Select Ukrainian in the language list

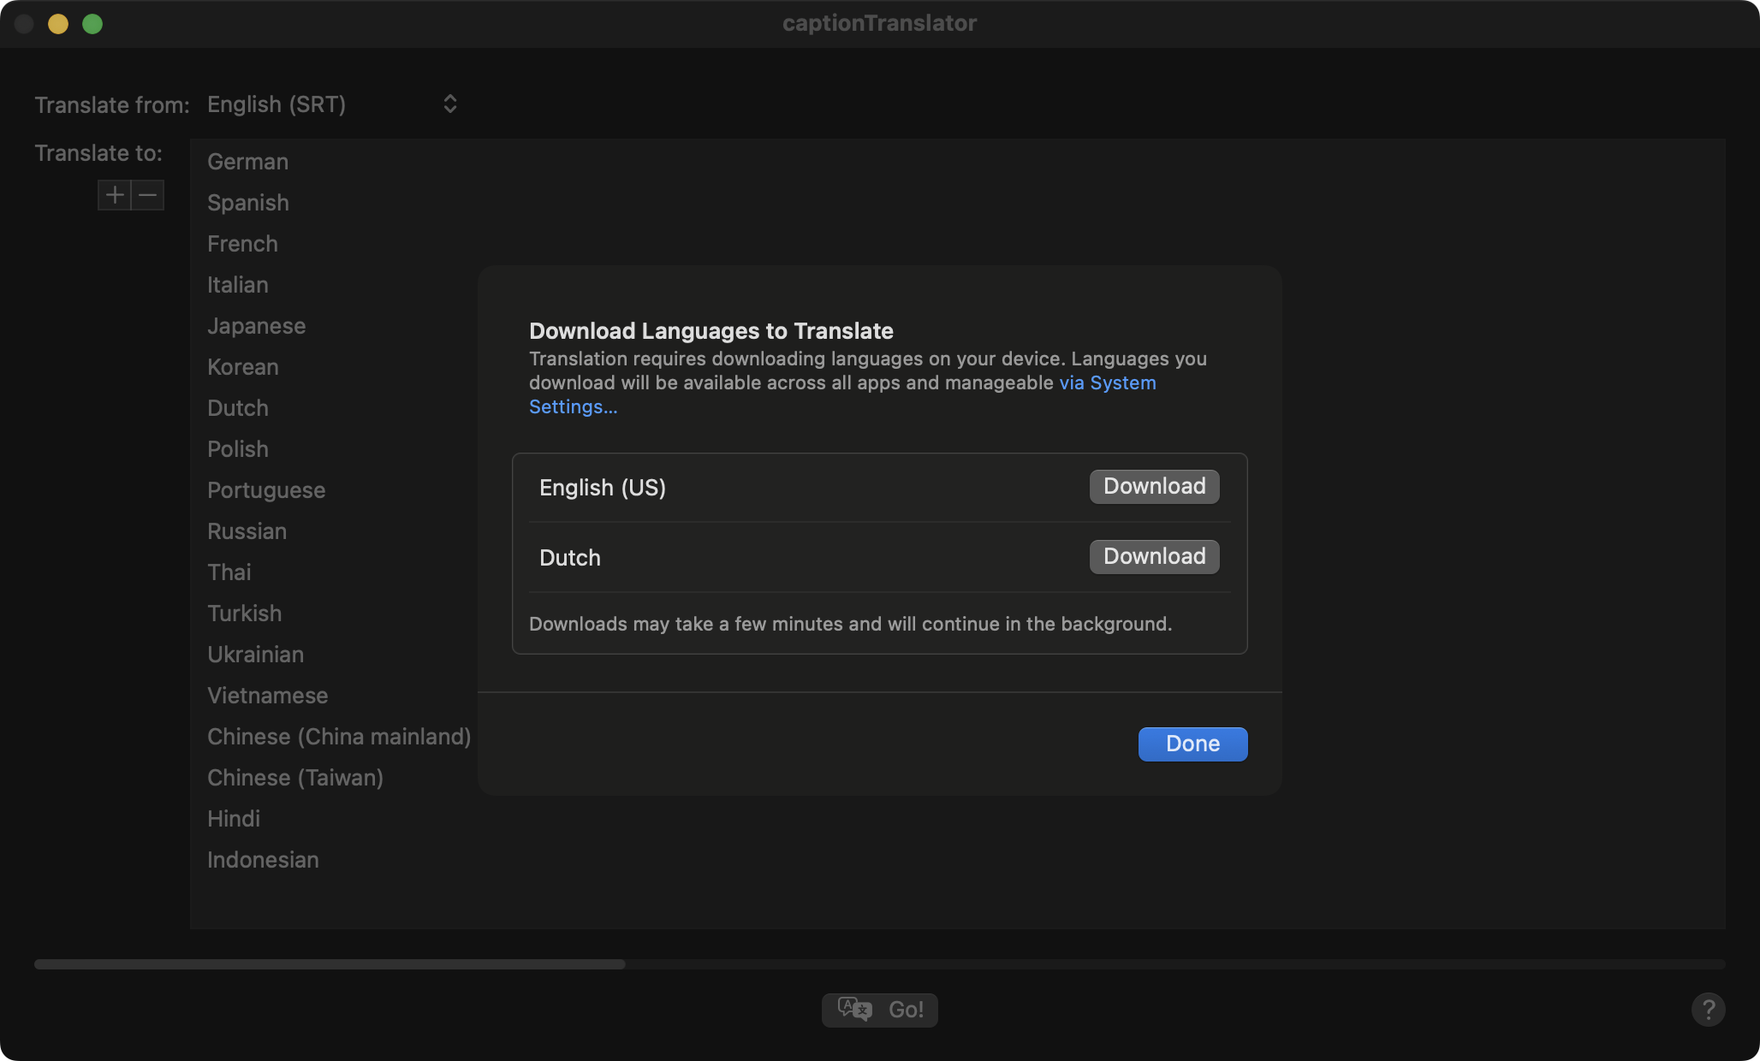tap(255, 655)
